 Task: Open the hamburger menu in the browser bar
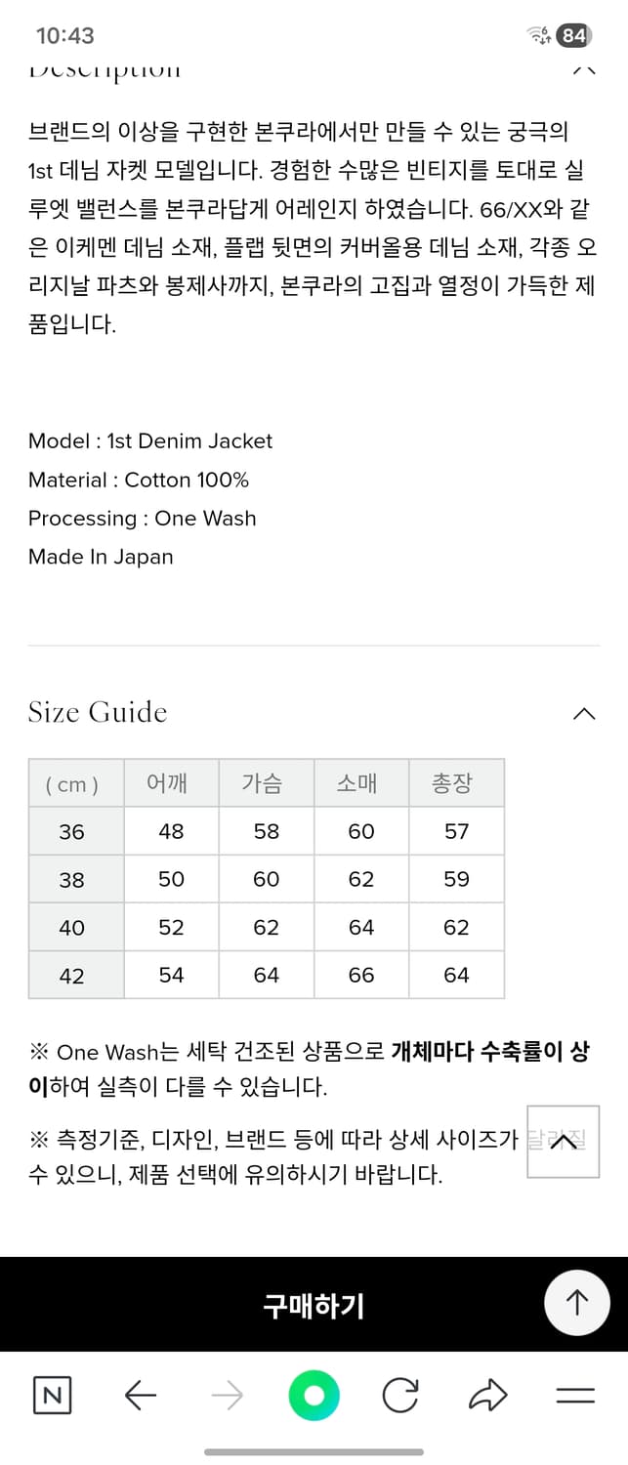(x=575, y=1396)
